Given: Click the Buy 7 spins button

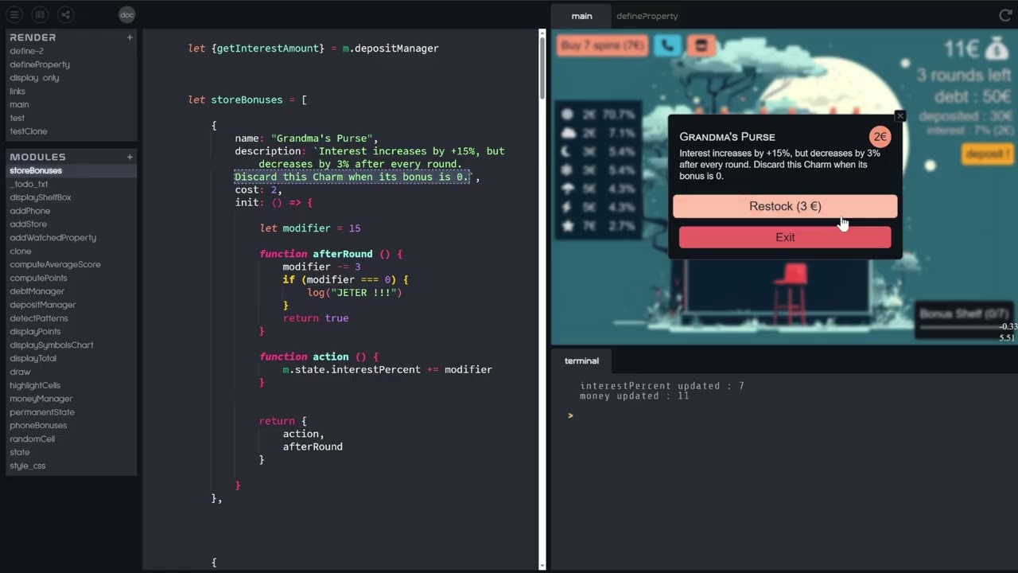Looking at the screenshot, I should (x=602, y=46).
